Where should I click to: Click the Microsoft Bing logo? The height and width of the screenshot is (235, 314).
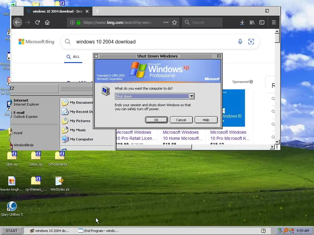(x=36, y=42)
